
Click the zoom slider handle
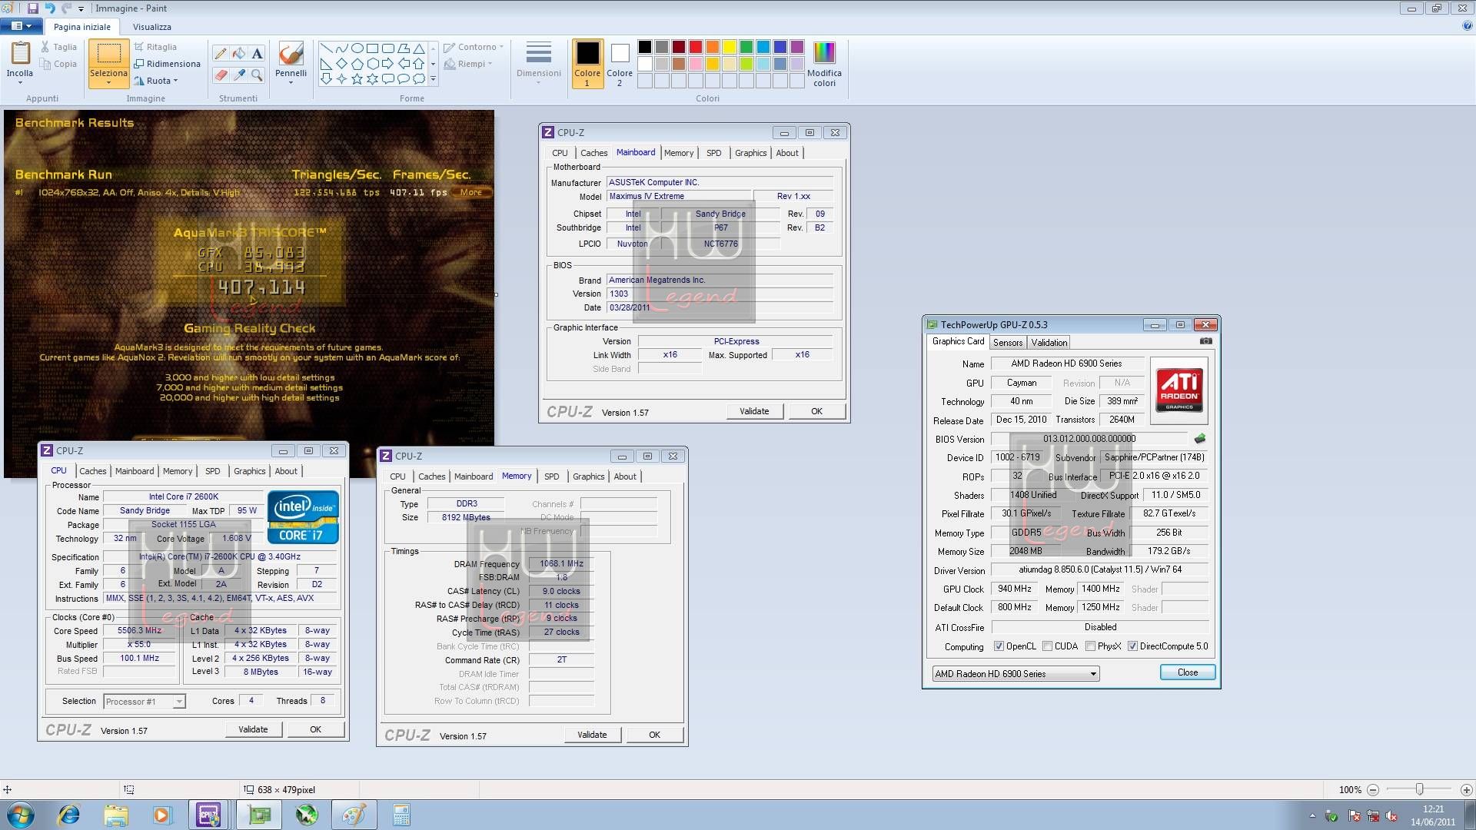click(x=1419, y=789)
